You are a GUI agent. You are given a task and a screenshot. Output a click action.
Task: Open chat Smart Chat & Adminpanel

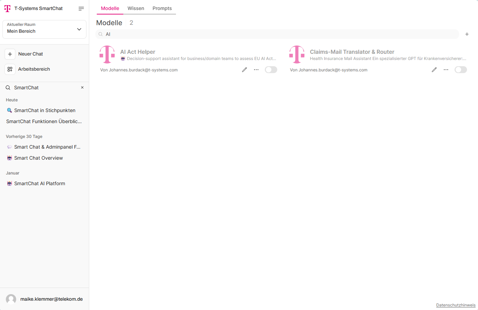tap(44, 147)
